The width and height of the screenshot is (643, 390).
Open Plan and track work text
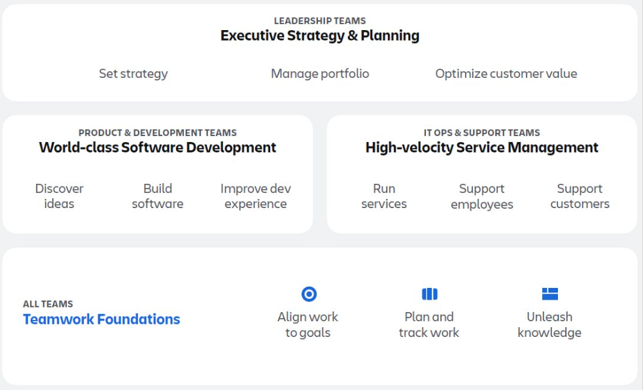(429, 325)
